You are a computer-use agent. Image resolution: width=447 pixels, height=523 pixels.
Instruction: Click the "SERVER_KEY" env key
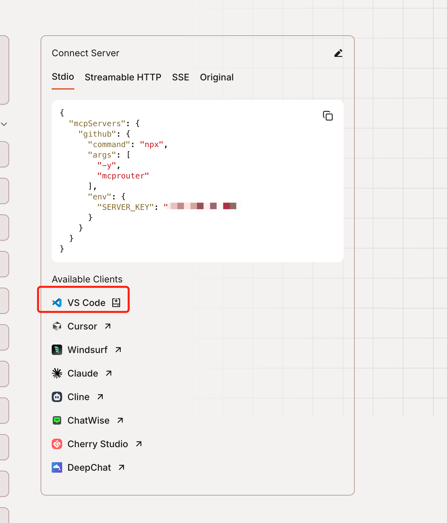point(126,207)
